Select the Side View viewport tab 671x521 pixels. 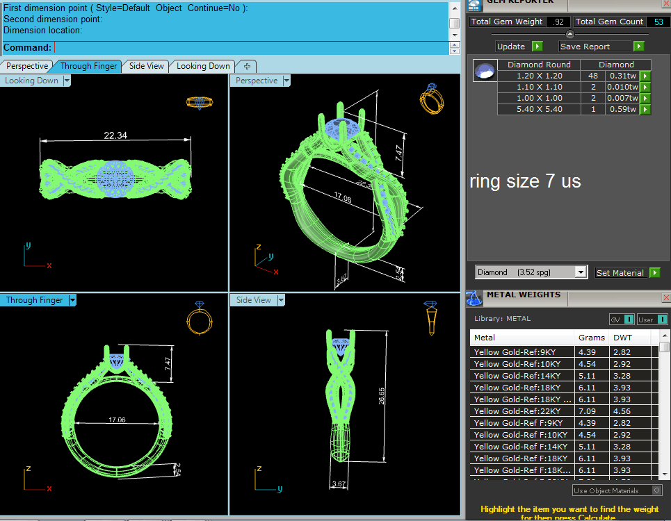pos(147,66)
